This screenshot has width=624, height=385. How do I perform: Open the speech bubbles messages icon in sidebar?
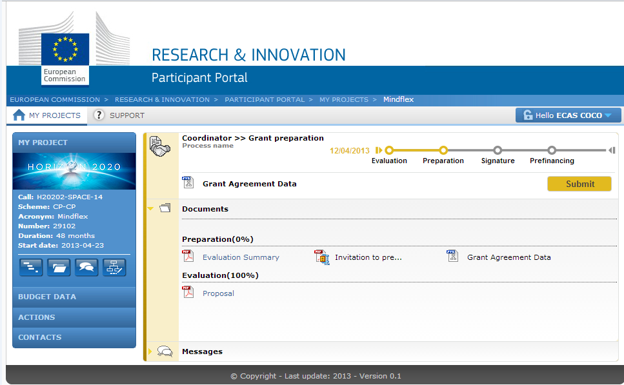tap(86, 267)
